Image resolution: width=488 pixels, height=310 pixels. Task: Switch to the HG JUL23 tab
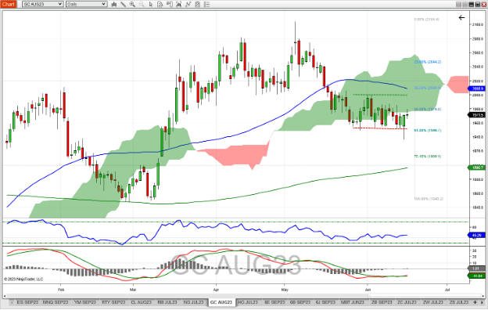pos(248,302)
